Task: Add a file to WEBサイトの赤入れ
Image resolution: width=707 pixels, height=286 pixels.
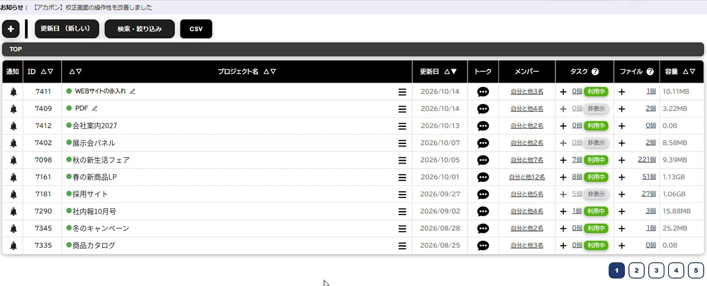Action: tap(622, 92)
